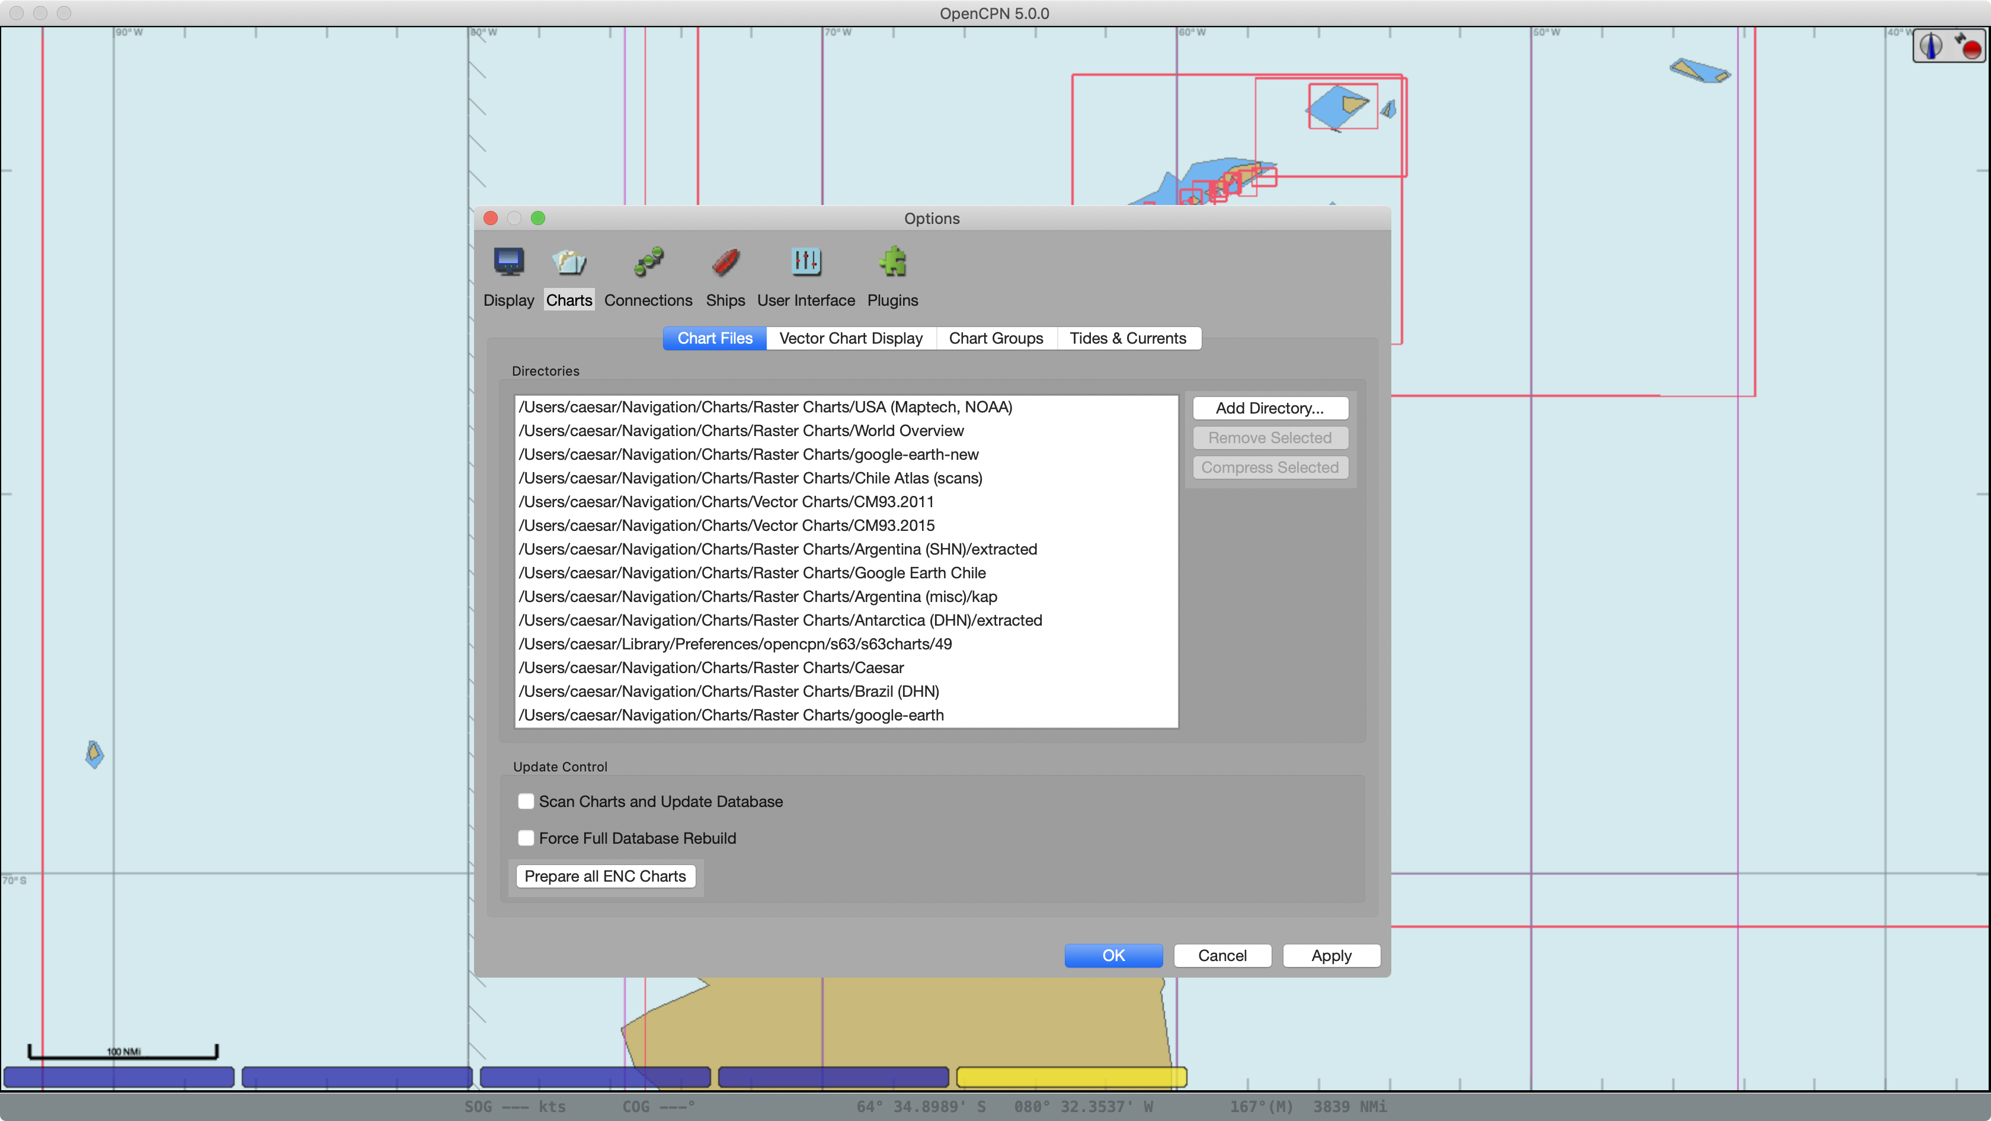Select the Raster Charts/google-earth directory
Image resolution: width=1991 pixels, height=1121 pixels.
tap(846, 715)
